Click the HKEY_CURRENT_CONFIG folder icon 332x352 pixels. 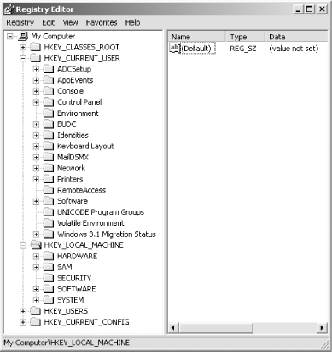(36, 322)
